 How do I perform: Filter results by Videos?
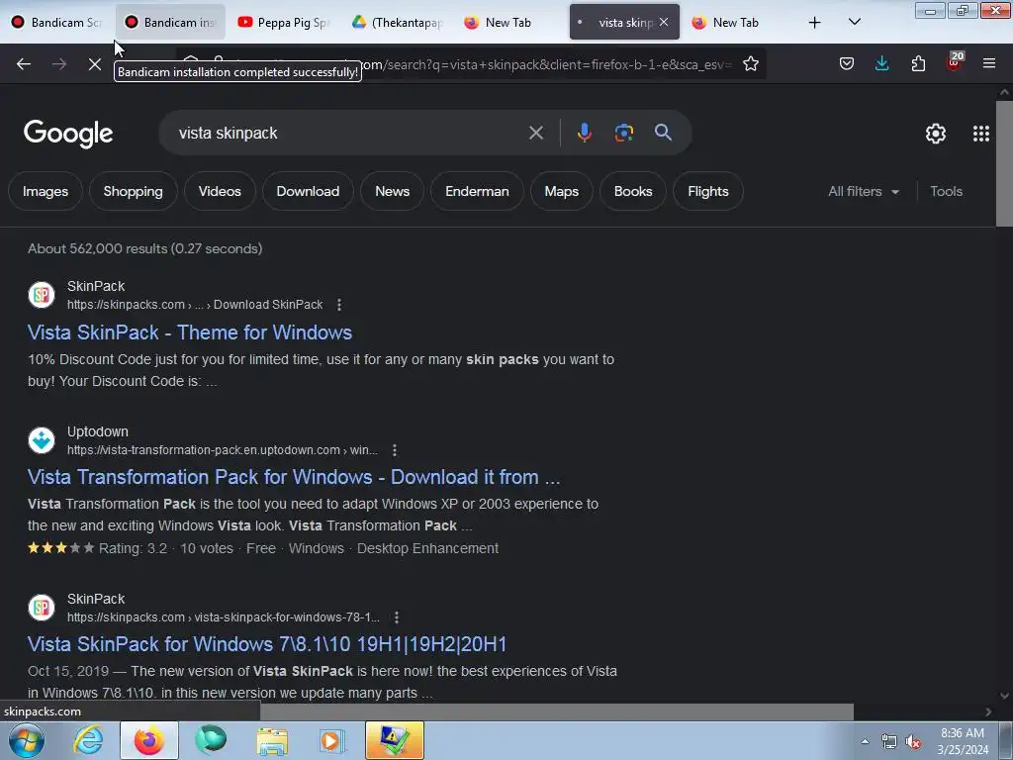tap(220, 191)
